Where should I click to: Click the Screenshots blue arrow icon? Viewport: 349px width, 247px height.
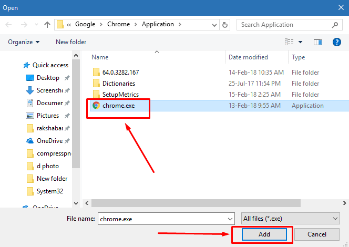pos(30,90)
